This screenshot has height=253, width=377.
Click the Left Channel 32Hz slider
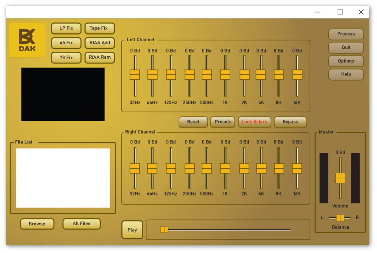tap(135, 75)
